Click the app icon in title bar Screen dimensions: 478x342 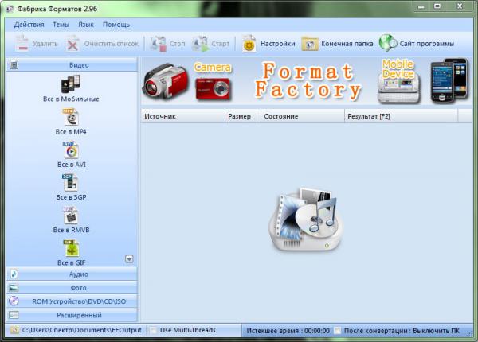coord(10,9)
